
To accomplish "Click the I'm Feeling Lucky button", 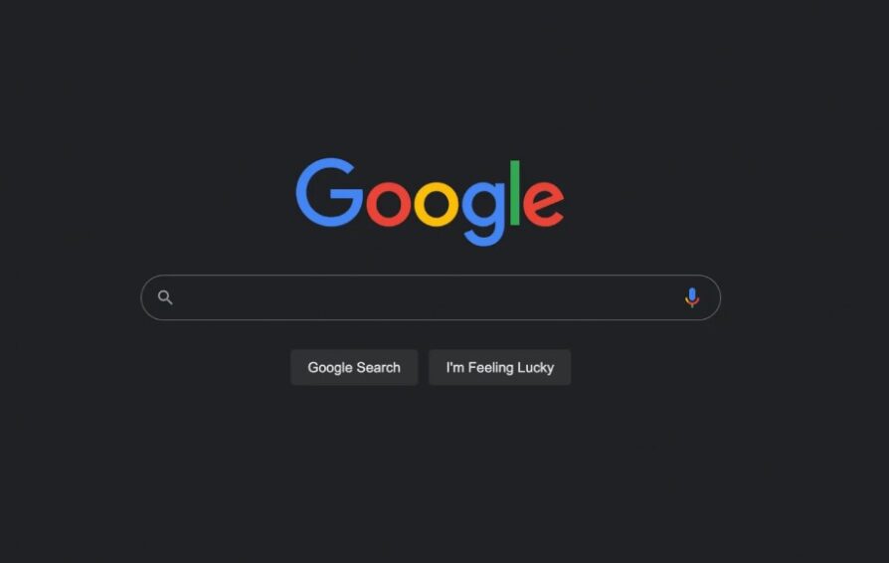I will tap(499, 367).
